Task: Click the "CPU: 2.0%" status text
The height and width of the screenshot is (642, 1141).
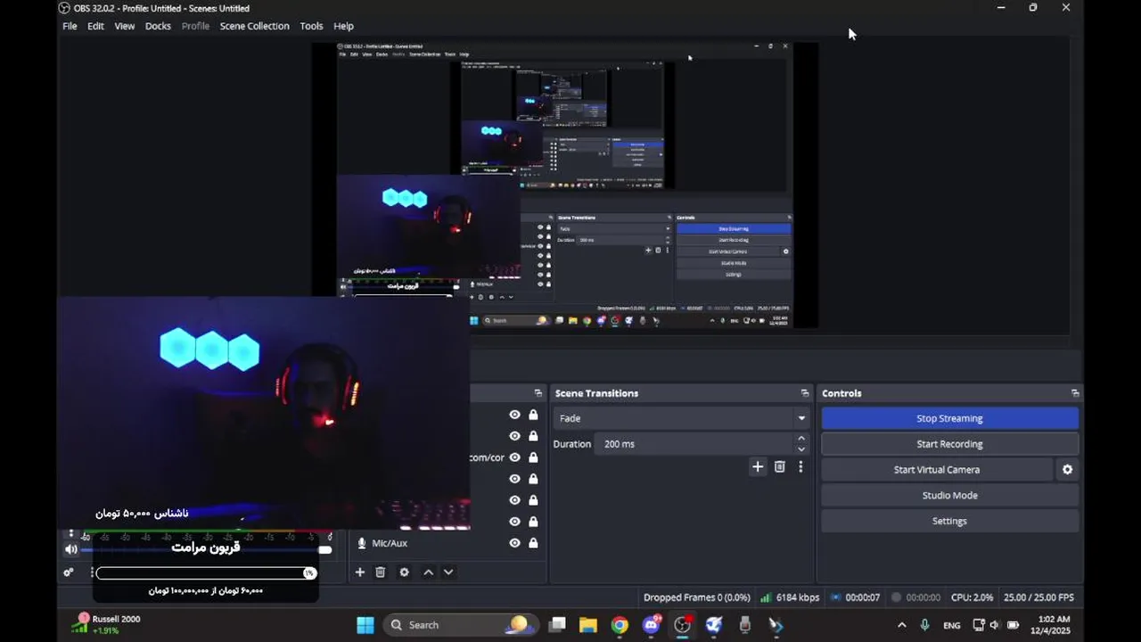Action: coord(972,597)
